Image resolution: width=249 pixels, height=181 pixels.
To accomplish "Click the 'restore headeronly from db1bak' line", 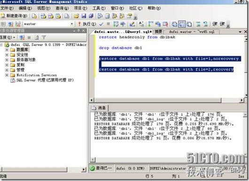I will click(x=137, y=37).
